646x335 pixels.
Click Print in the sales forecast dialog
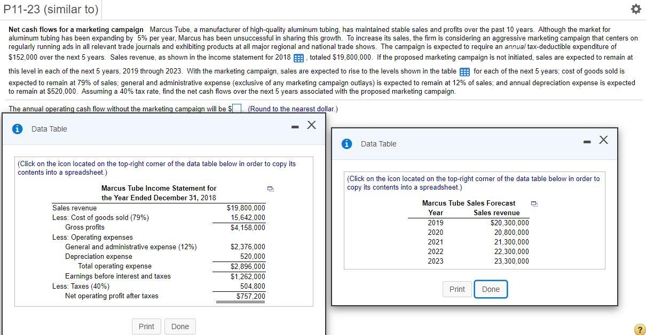[457, 289]
